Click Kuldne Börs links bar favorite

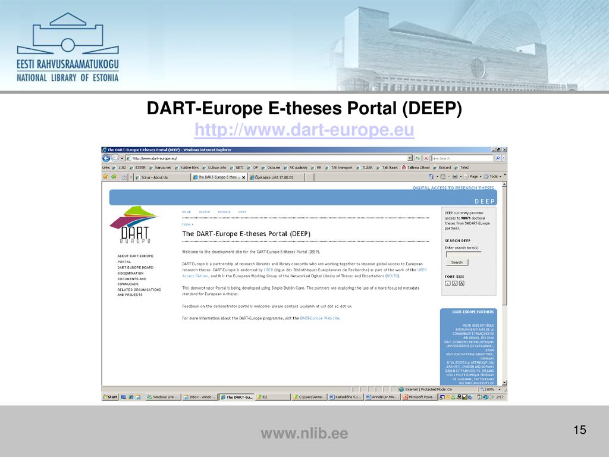click(187, 167)
